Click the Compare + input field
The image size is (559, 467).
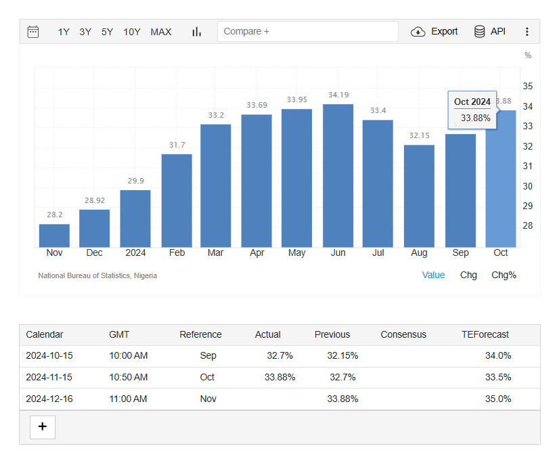pos(308,31)
